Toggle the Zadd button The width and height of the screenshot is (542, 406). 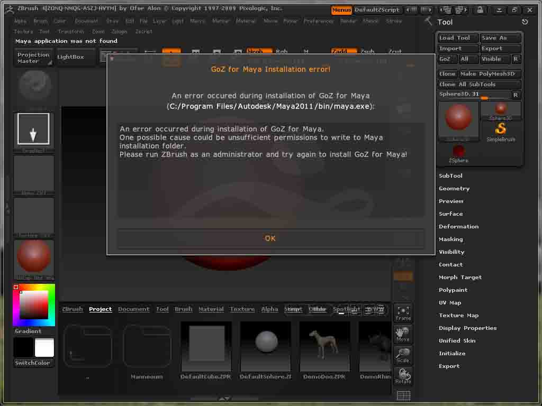(x=344, y=51)
